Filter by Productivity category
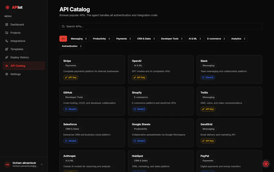 click(x=101, y=39)
